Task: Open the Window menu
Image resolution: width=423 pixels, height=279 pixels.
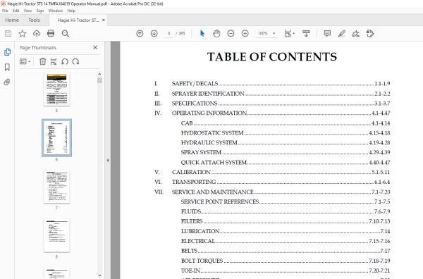Action: pyautogui.click(x=55, y=11)
